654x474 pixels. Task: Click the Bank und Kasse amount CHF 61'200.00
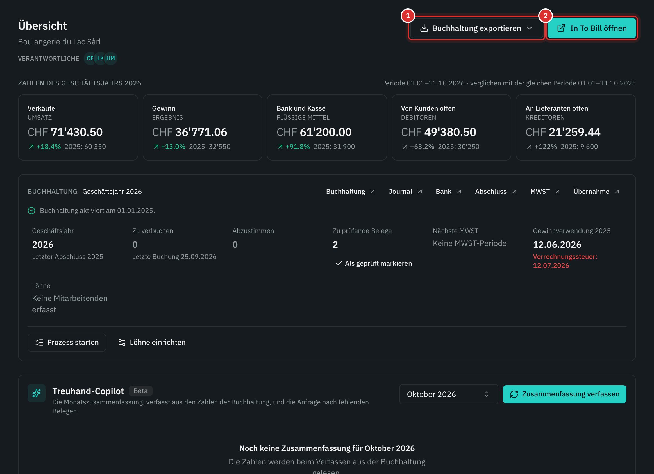coord(314,132)
